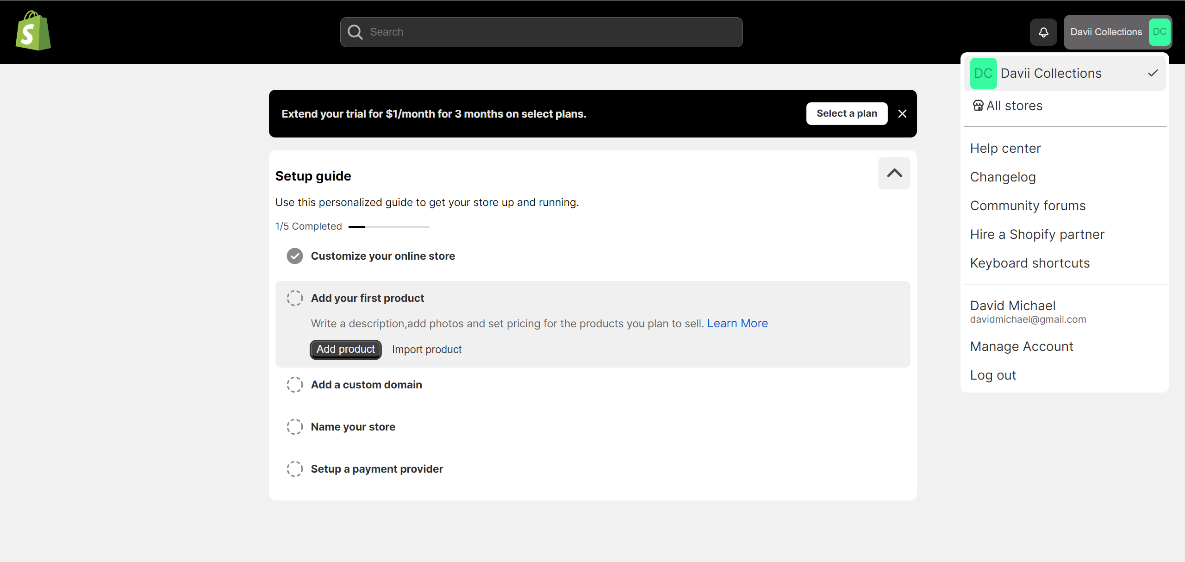Screen dimensions: 1185x562
Task: Expand Setup a payment provider step
Action: (x=377, y=469)
